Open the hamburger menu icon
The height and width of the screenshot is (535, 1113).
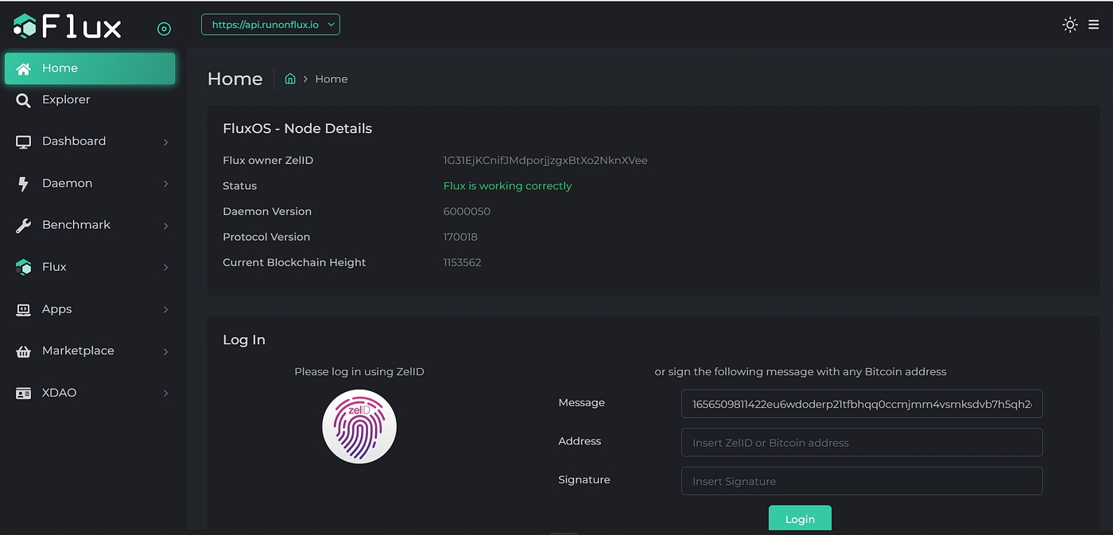(x=1094, y=25)
